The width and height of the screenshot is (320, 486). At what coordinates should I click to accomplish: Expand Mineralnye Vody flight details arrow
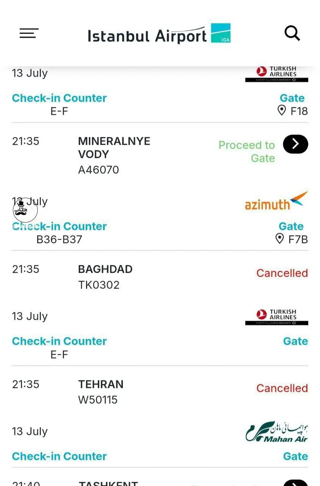click(295, 144)
